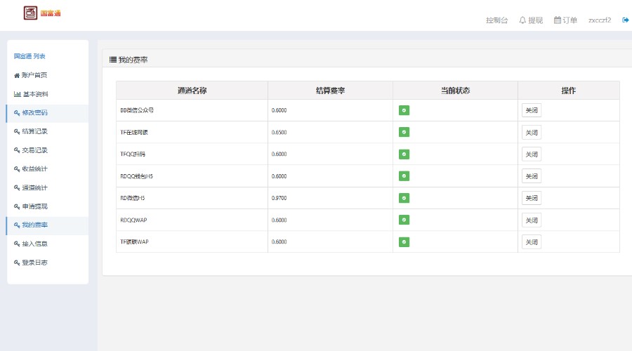
Task: Click green status icon for RD微信H5
Action: pos(404,198)
